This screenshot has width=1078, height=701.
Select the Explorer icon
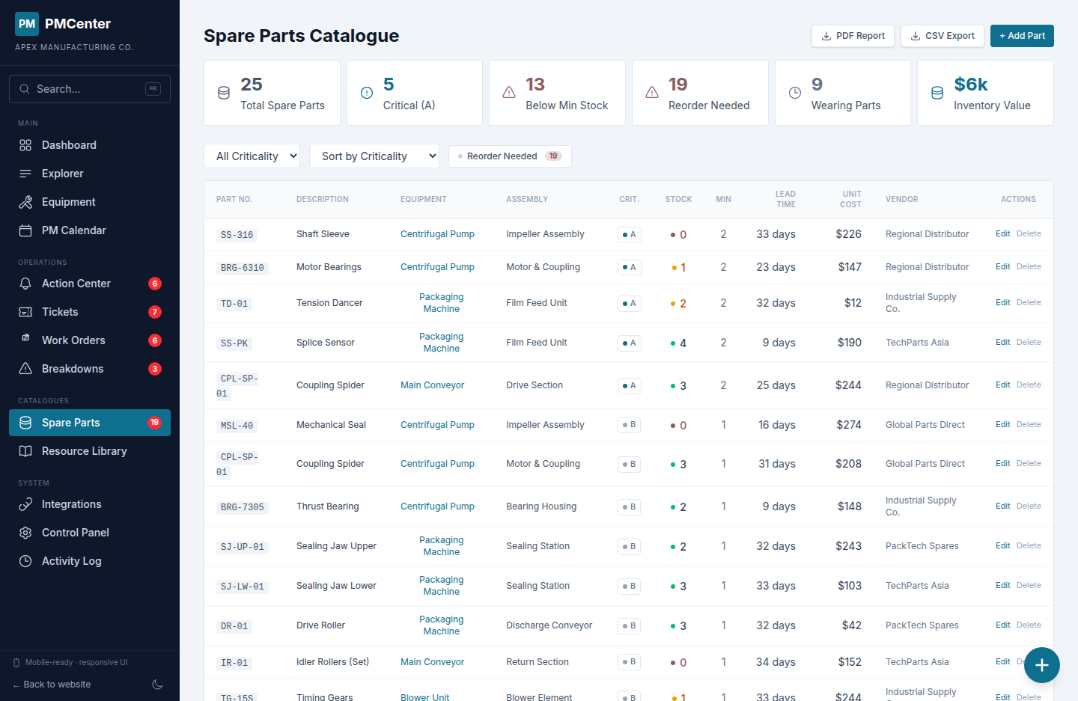coord(25,173)
